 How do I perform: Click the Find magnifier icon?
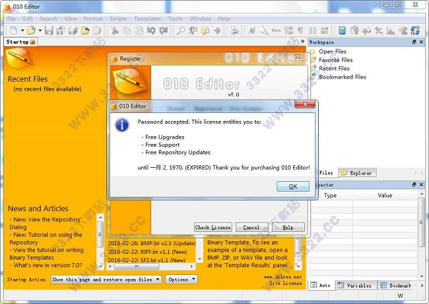[x=181, y=30]
